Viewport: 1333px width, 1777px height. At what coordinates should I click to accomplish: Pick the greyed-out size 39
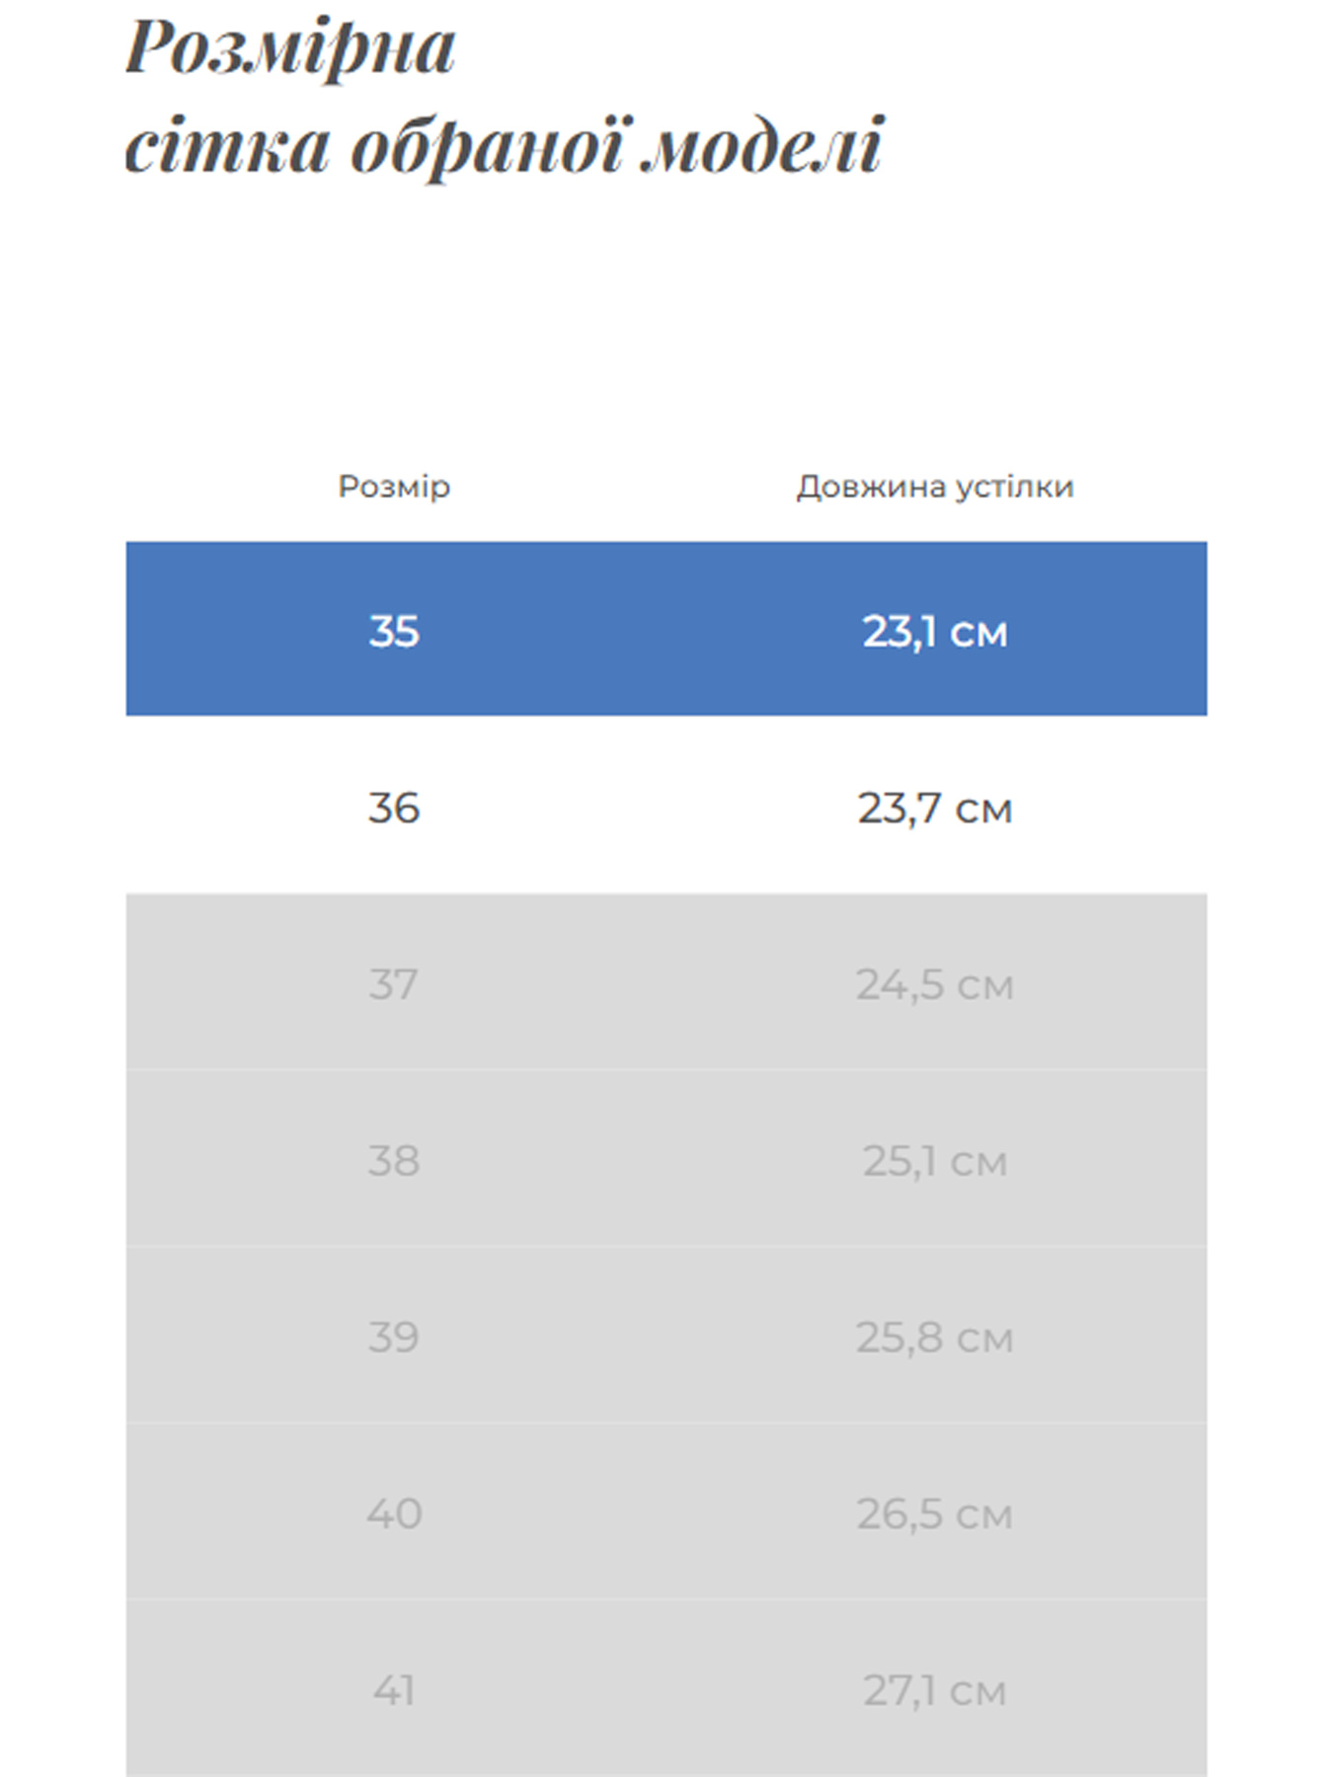coord(394,1338)
